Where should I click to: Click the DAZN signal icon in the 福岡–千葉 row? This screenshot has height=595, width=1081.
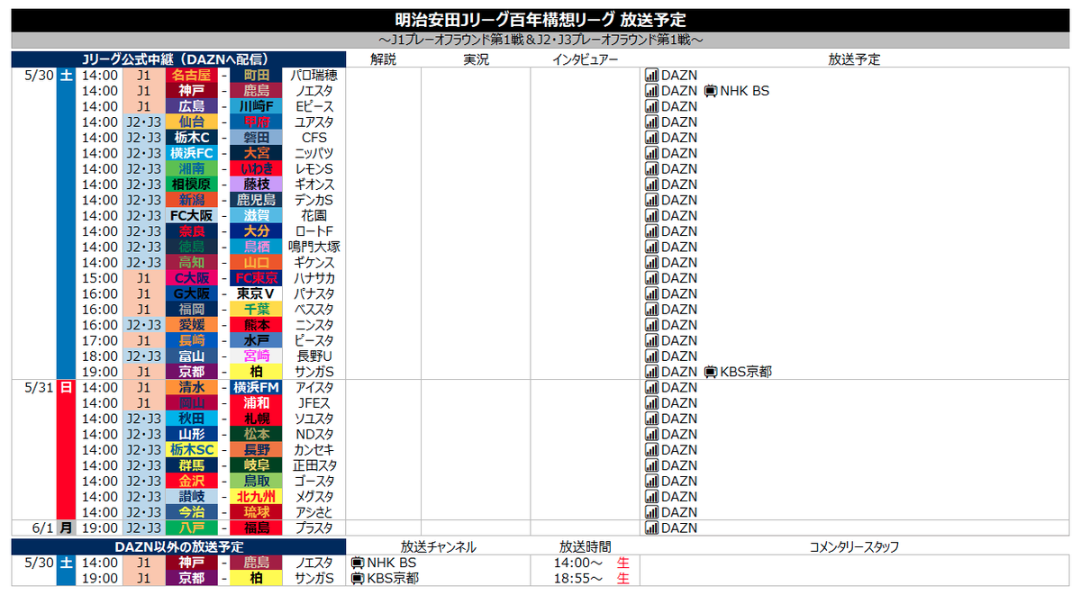pyautogui.click(x=652, y=309)
